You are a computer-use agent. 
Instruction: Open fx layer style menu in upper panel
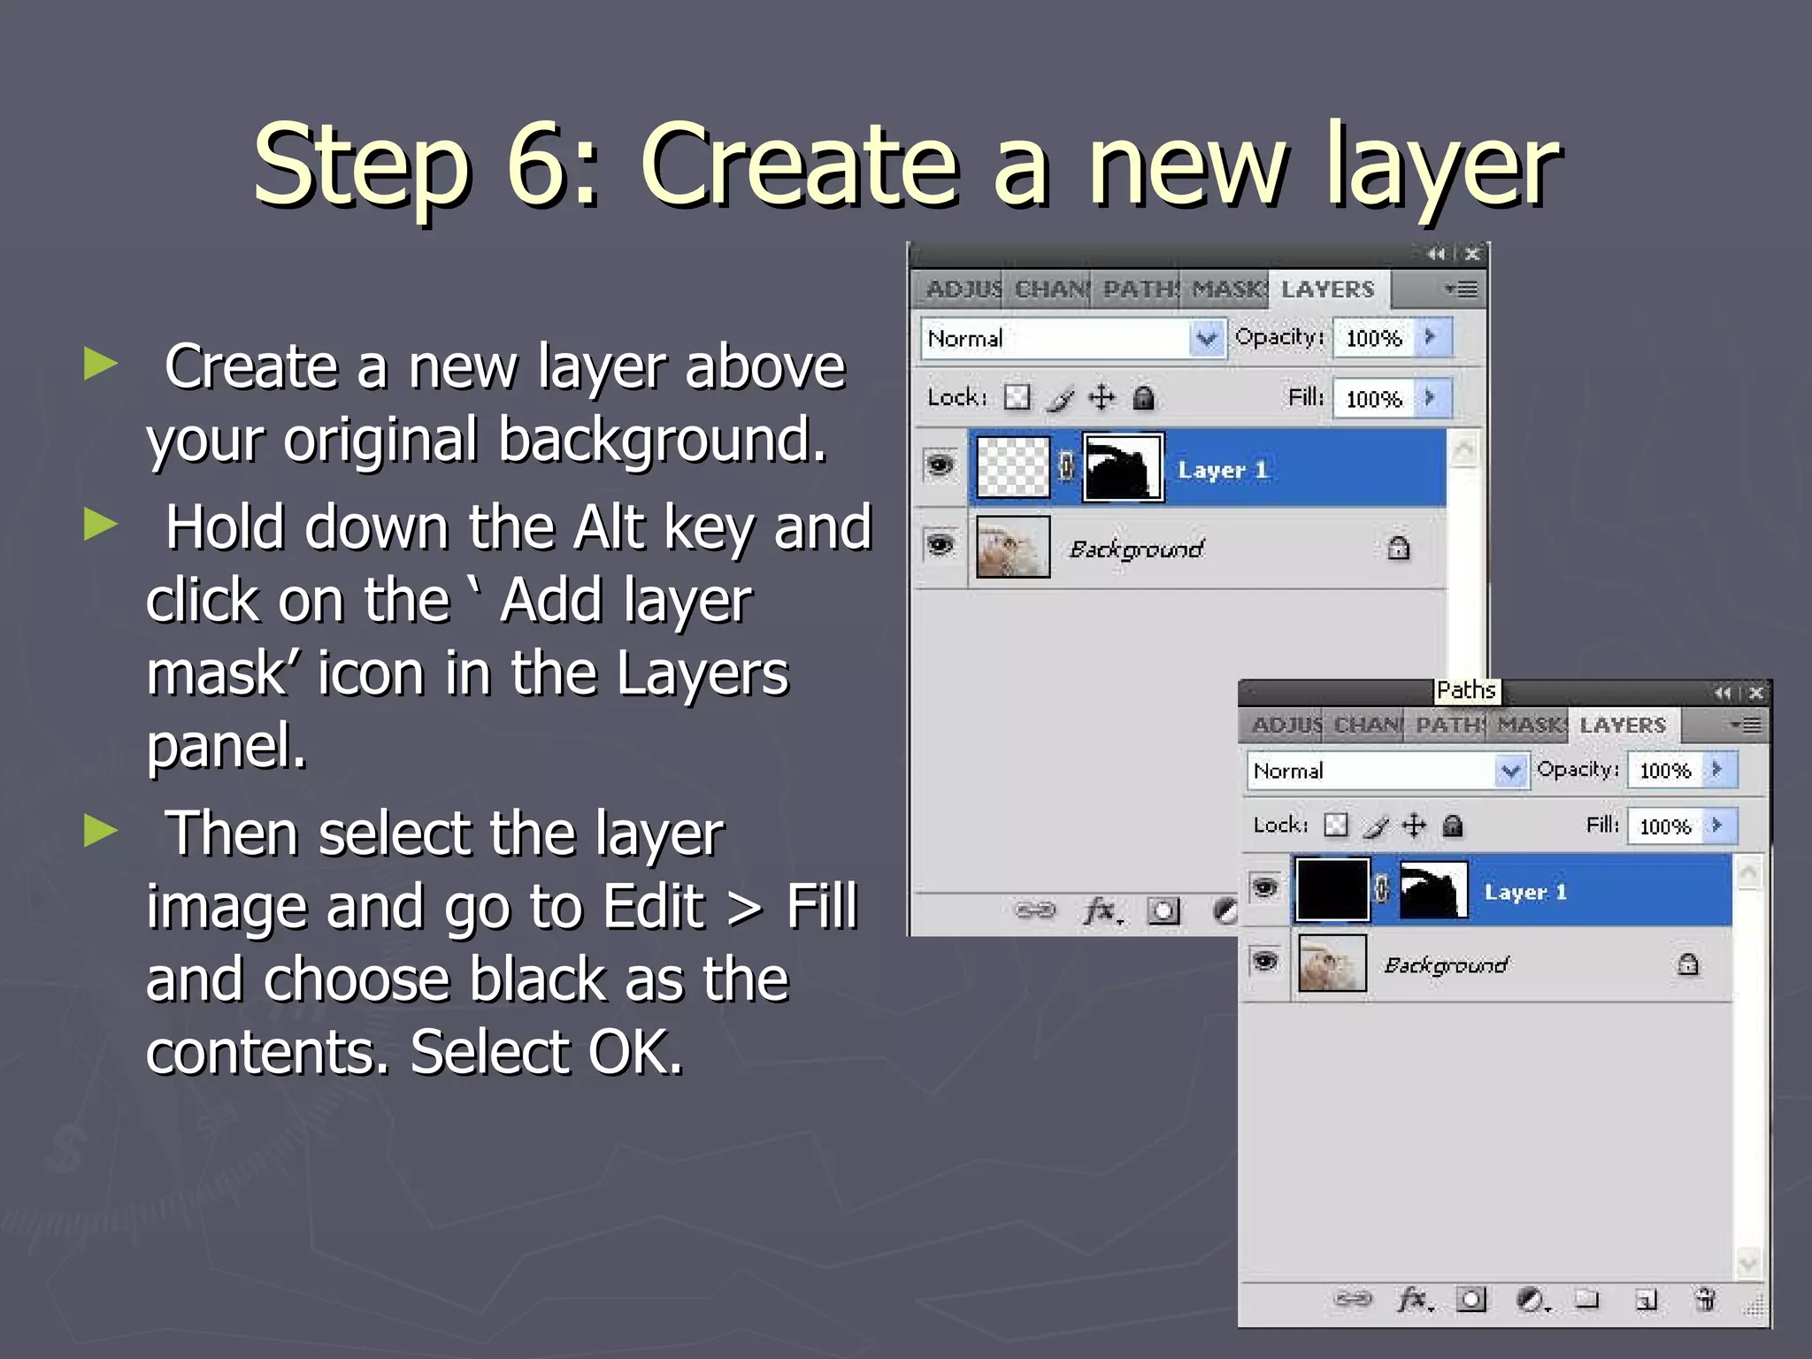[x=1102, y=910]
